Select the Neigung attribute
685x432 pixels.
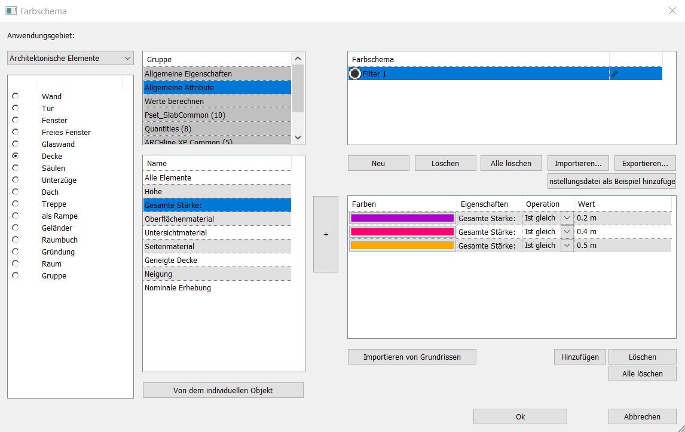point(217,274)
